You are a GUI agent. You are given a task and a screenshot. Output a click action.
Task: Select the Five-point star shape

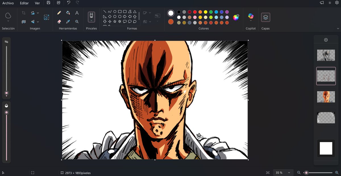coord(115,21)
